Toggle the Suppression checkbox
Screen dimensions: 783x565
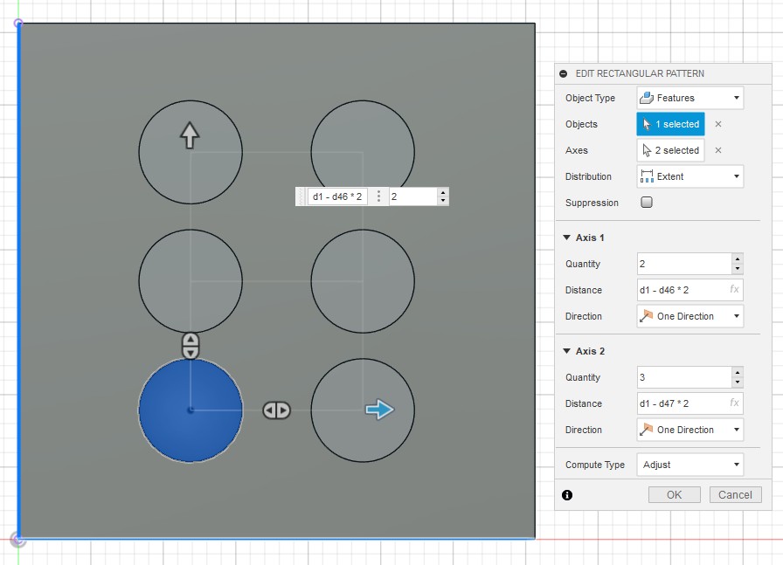[x=647, y=203]
